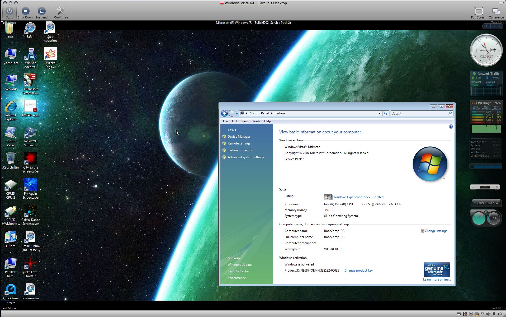Click Change product key link
Image resolution: width=506 pixels, height=317 pixels.
tap(358, 271)
